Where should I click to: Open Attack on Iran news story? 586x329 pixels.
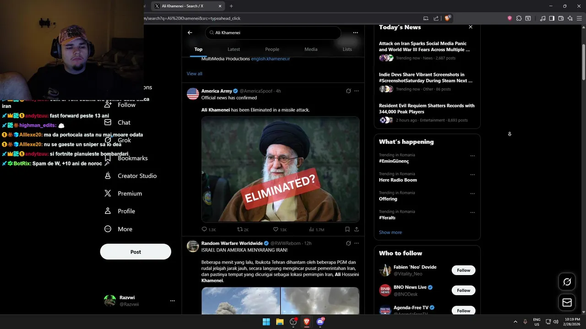coord(427,50)
